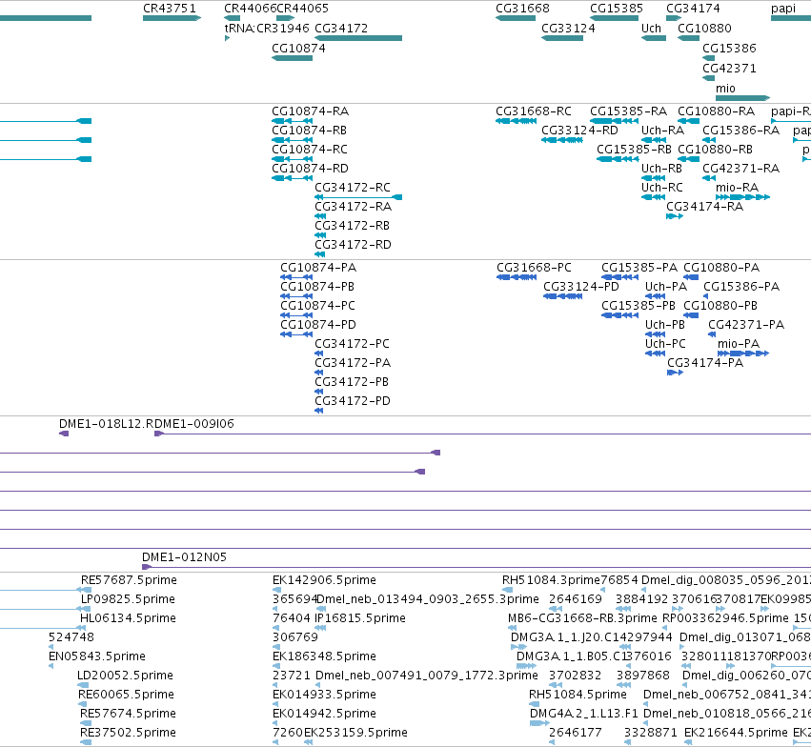Click protein CG31668-PC

pyautogui.click(x=517, y=277)
